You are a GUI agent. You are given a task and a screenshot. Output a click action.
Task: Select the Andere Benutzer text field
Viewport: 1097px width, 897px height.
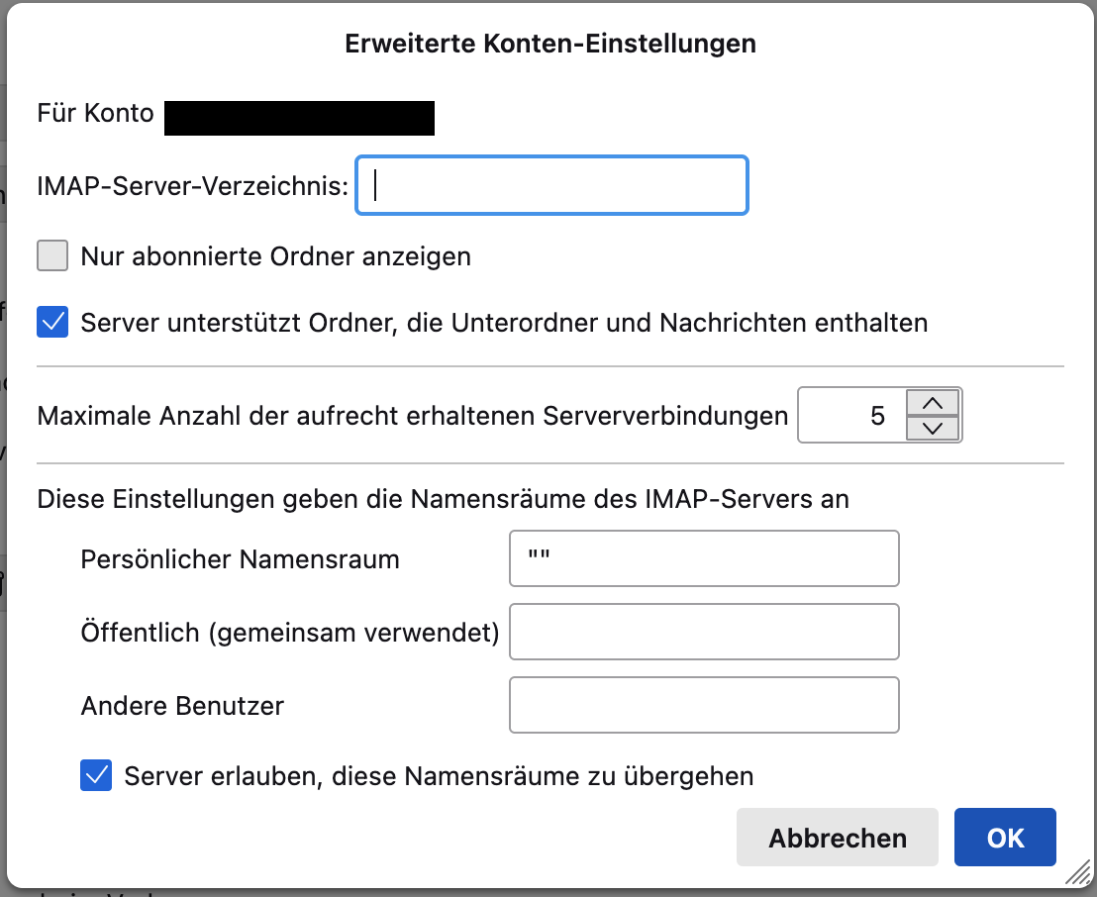[x=703, y=705]
